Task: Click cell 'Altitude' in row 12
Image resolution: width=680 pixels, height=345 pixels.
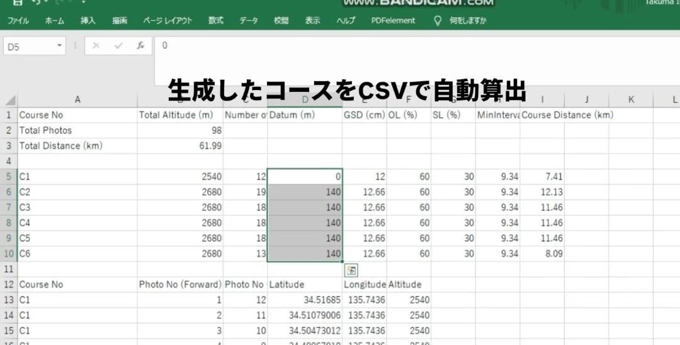Action: click(409, 285)
